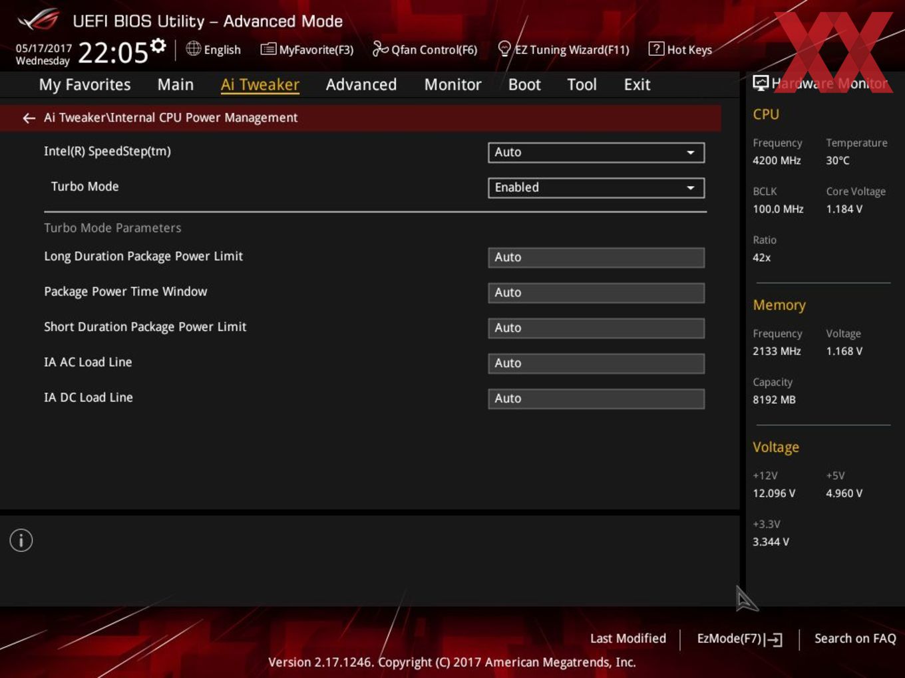Click the MyFavorite list icon

(268, 49)
